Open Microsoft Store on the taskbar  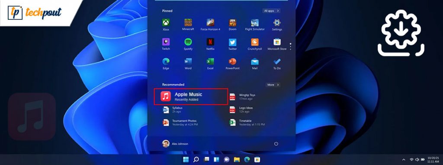[257, 160]
